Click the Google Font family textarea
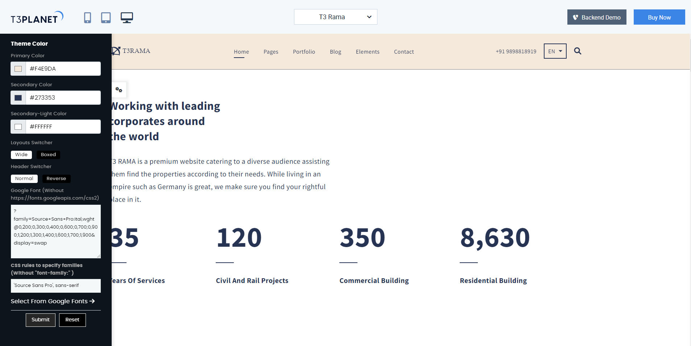Viewport: 691px width, 346px height. click(x=56, y=232)
